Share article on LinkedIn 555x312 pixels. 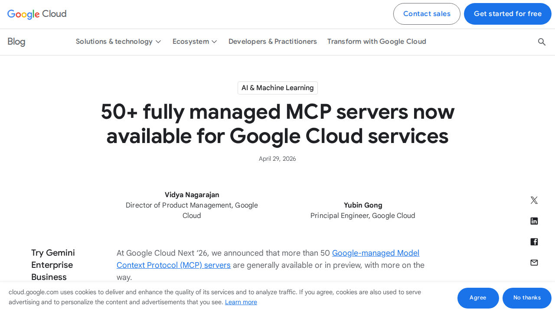534,221
